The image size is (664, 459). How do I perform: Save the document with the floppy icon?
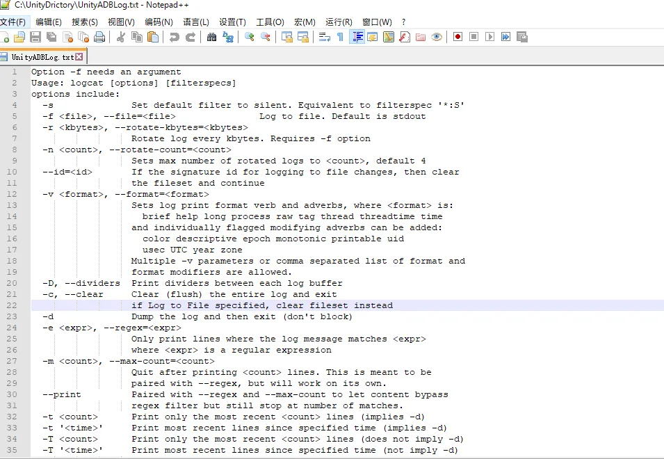[35, 38]
